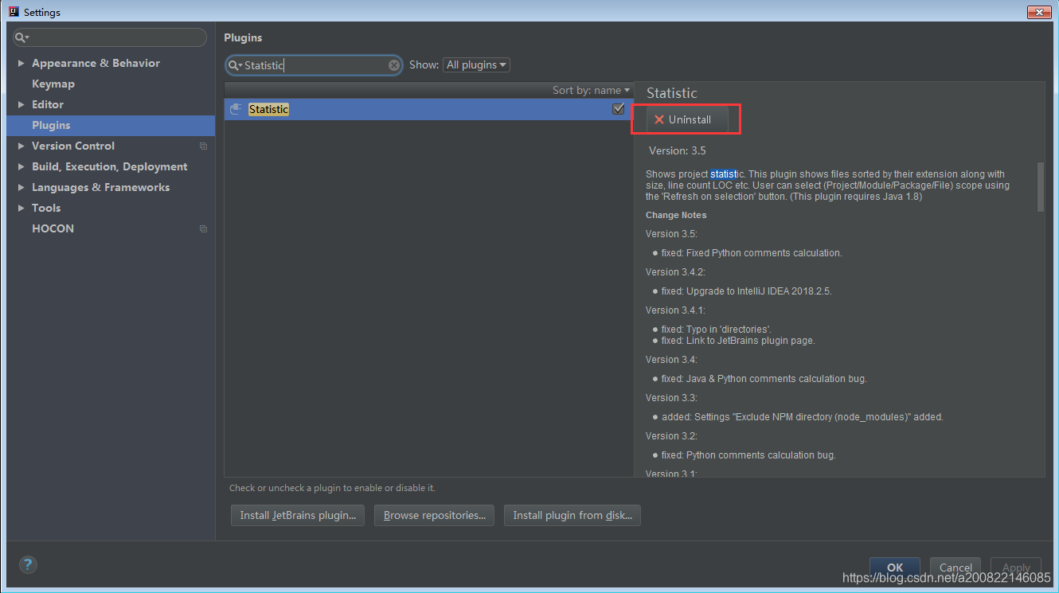
Task: Click Install plugin from disk button
Action: coord(572,515)
